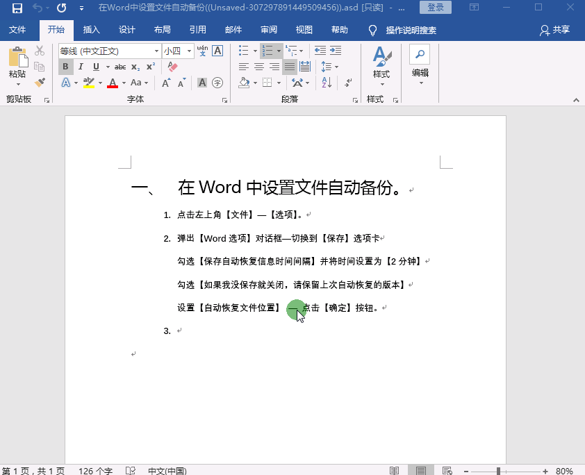The height and width of the screenshot is (475, 585).
Task: Toggle center alignment
Action: 260,66
